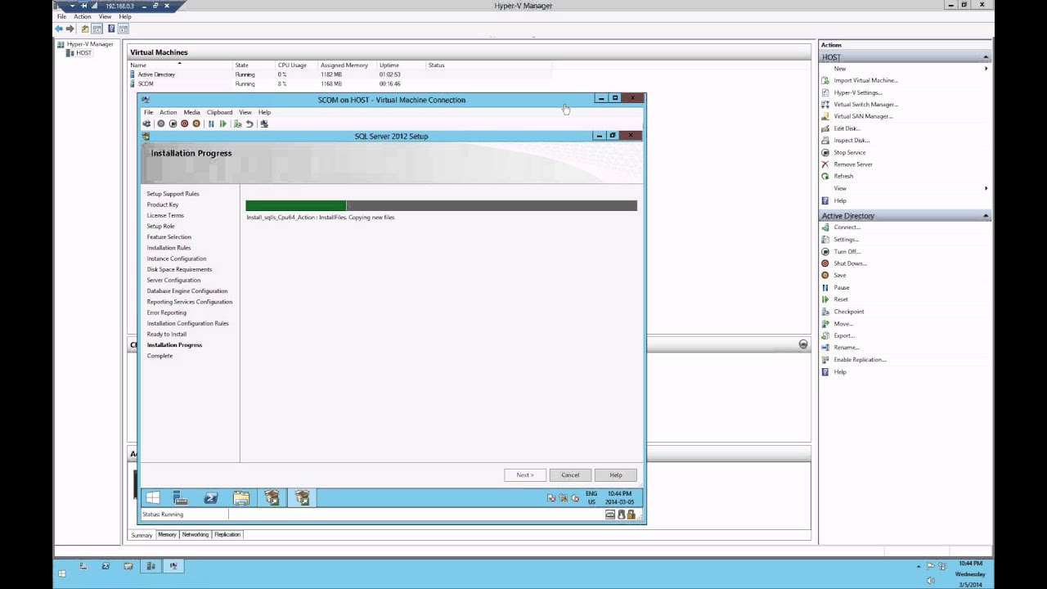Switch to the Replication tab
Image resolution: width=1047 pixels, height=589 pixels.
coord(227,534)
